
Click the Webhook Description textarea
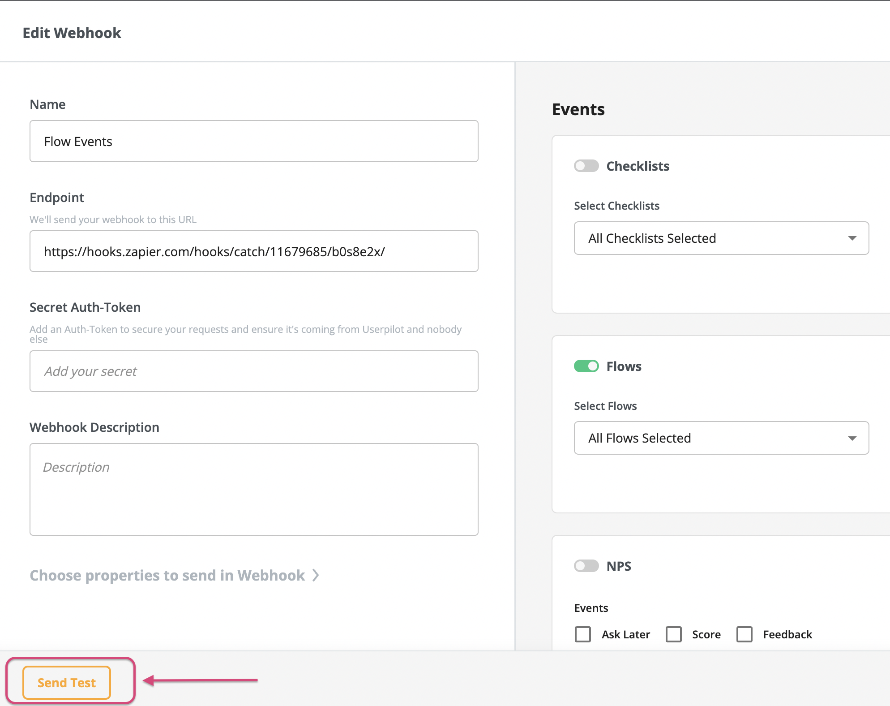pyautogui.click(x=254, y=490)
